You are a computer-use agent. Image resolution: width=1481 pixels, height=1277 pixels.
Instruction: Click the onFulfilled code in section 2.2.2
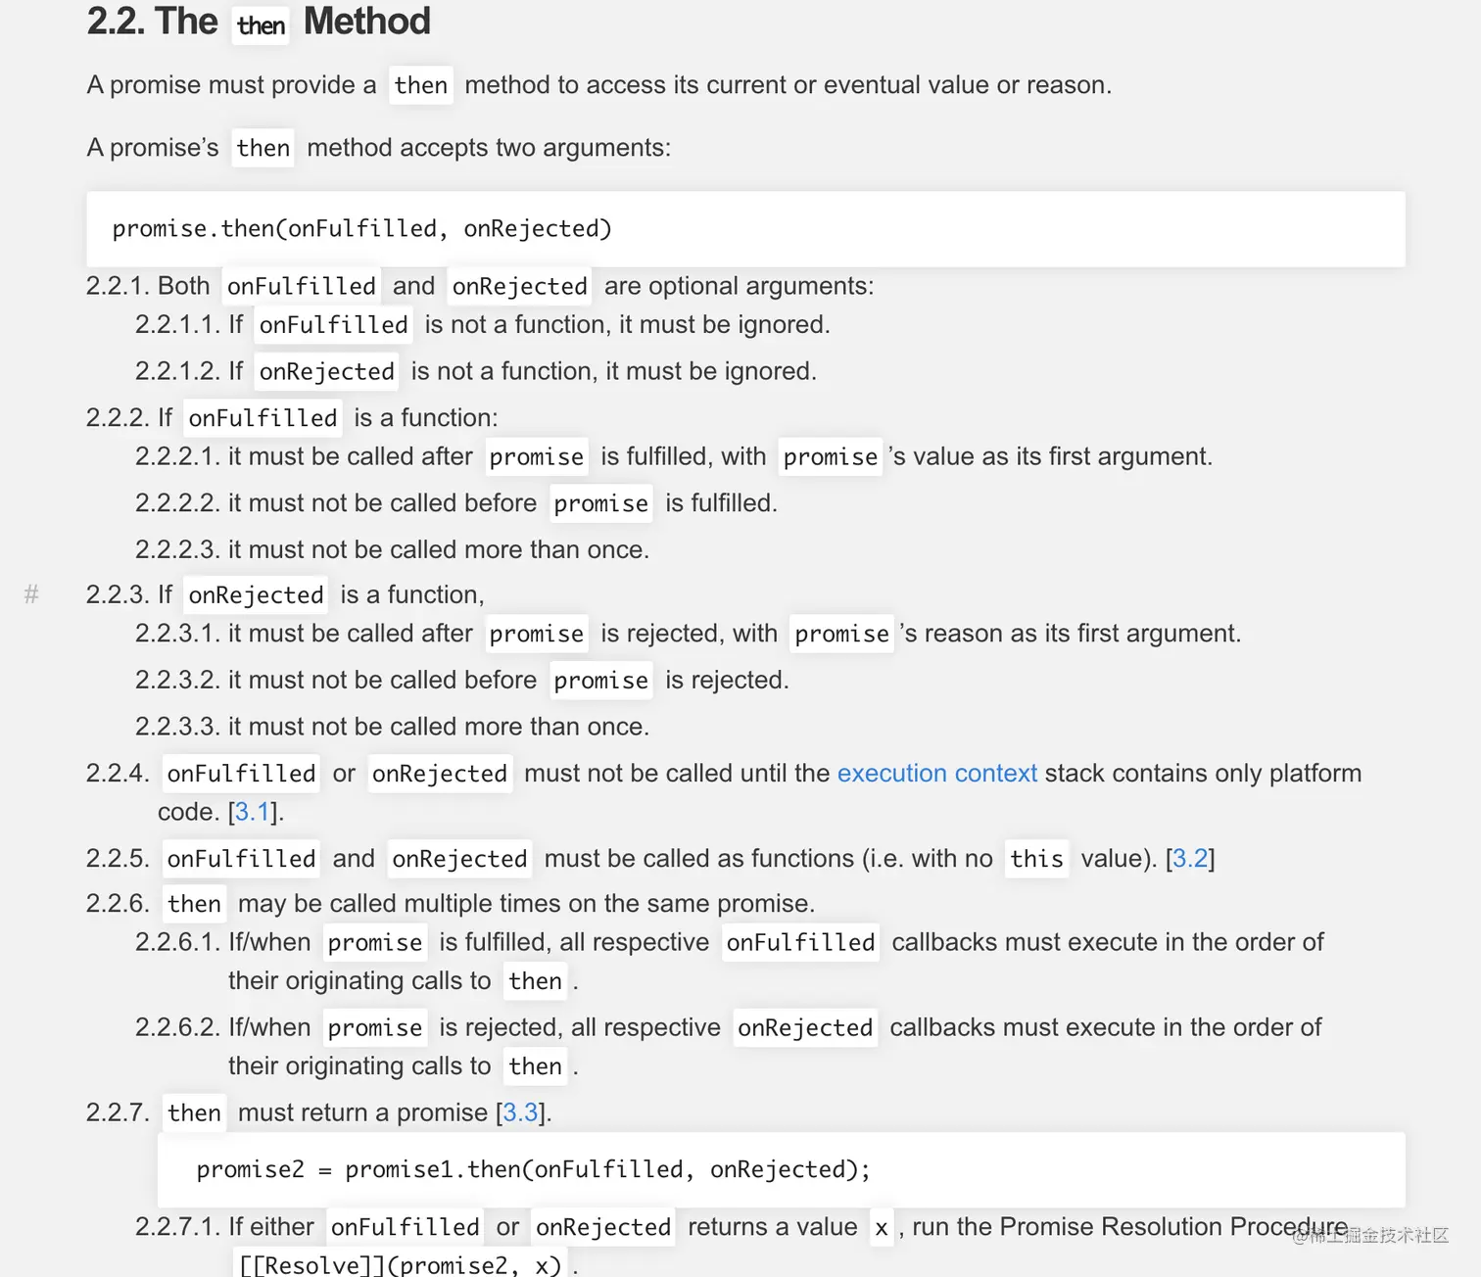pos(263,418)
